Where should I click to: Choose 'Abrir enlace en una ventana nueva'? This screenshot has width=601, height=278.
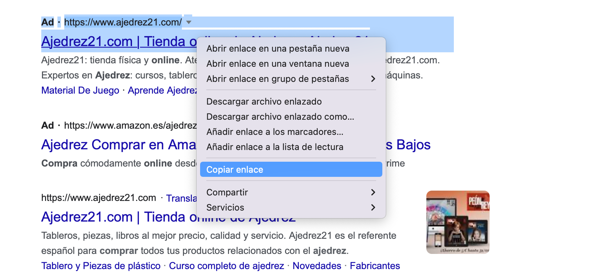click(291, 64)
